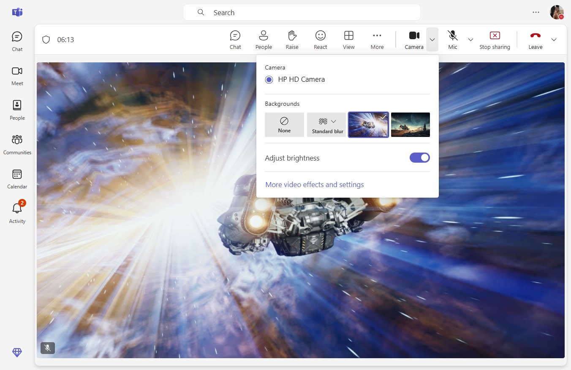
Task: Click the Camera section heading
Action: pos(275,67)
